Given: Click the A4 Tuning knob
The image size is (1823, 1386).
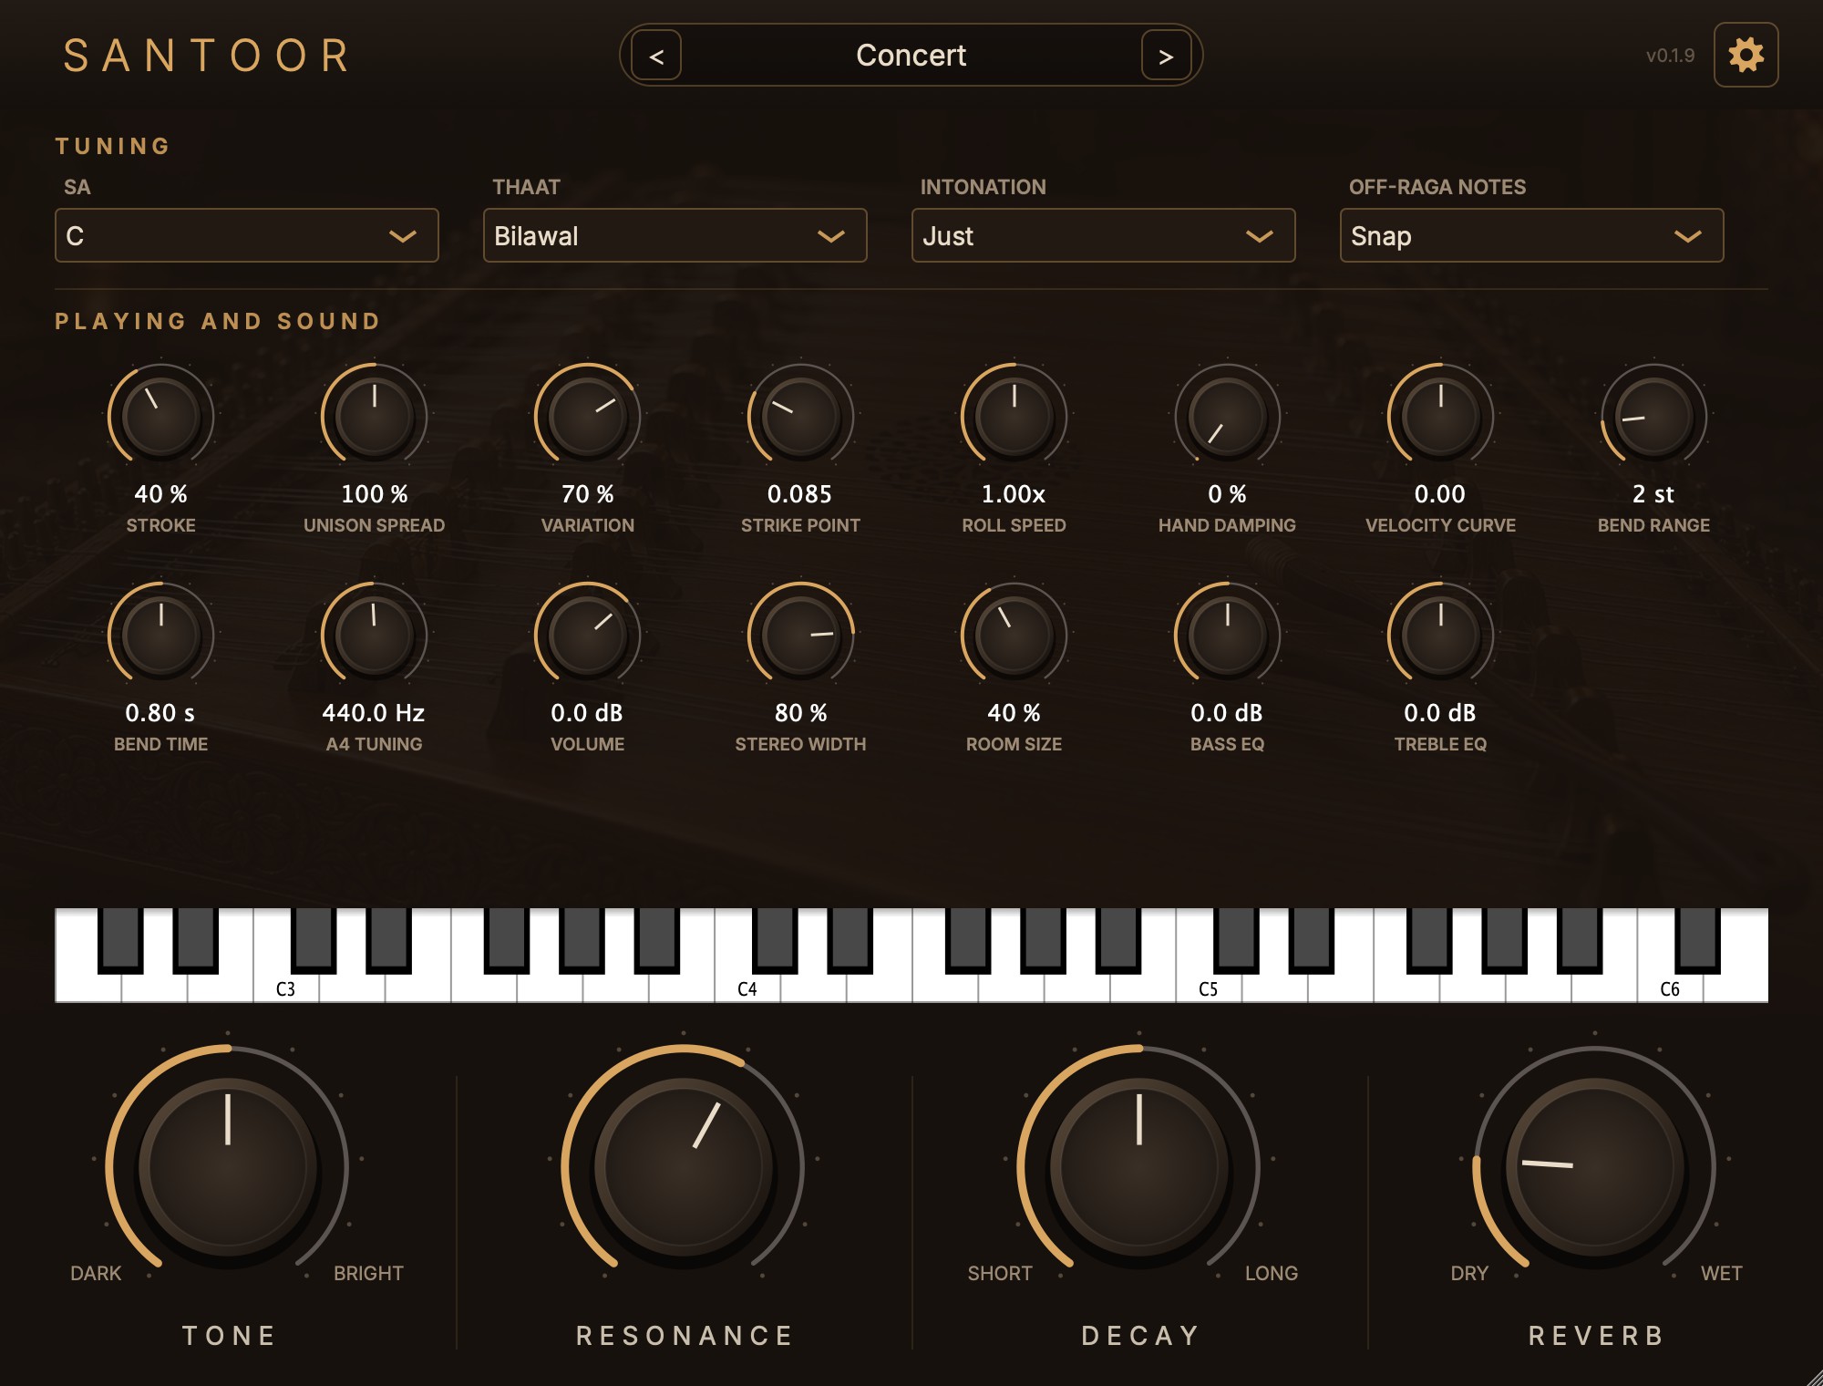Looking at the screenshot, I should [x=375, y=635].
